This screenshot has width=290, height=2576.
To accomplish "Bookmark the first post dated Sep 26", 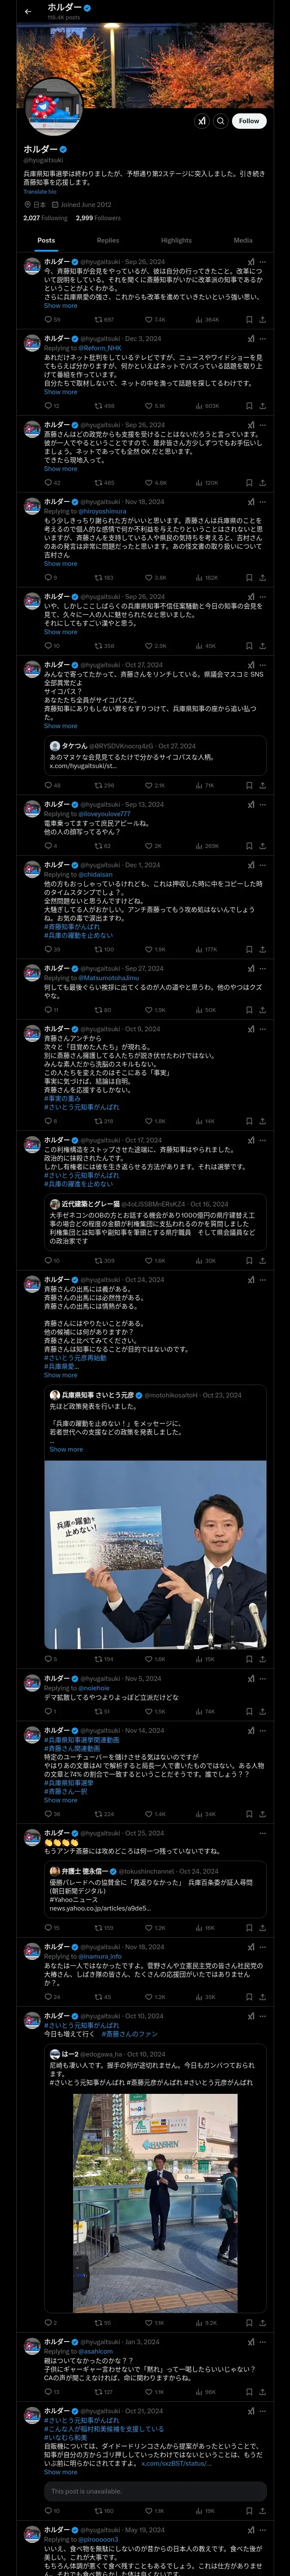I will tap(249, 320).
